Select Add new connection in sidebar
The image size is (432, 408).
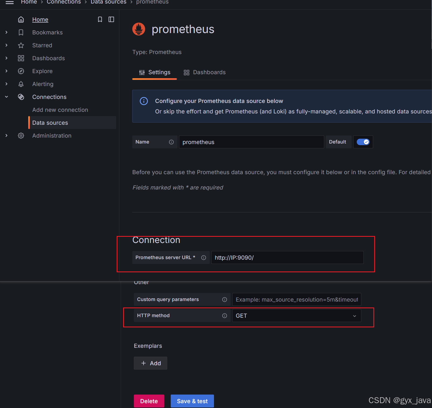60,110
